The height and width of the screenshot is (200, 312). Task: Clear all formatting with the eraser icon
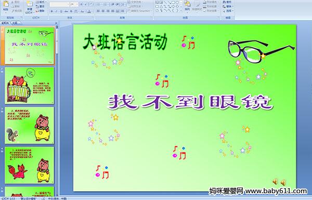(91, 4)
